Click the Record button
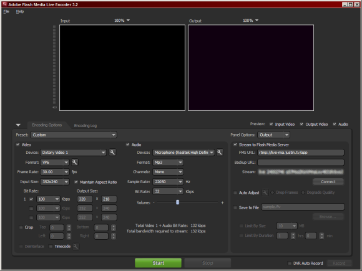 pos(339,263)
